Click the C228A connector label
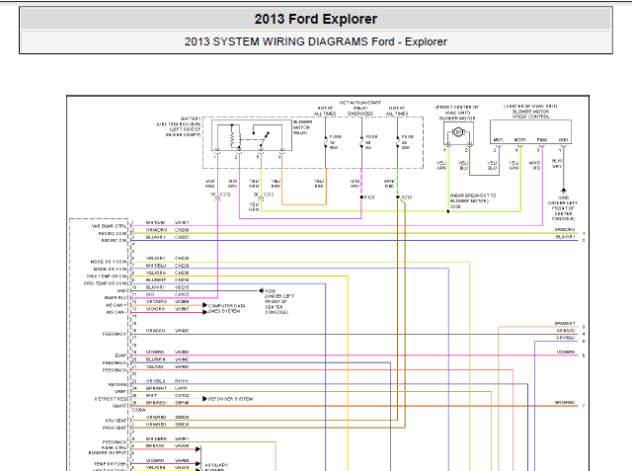632x471 pixels. tap(138, 410)
